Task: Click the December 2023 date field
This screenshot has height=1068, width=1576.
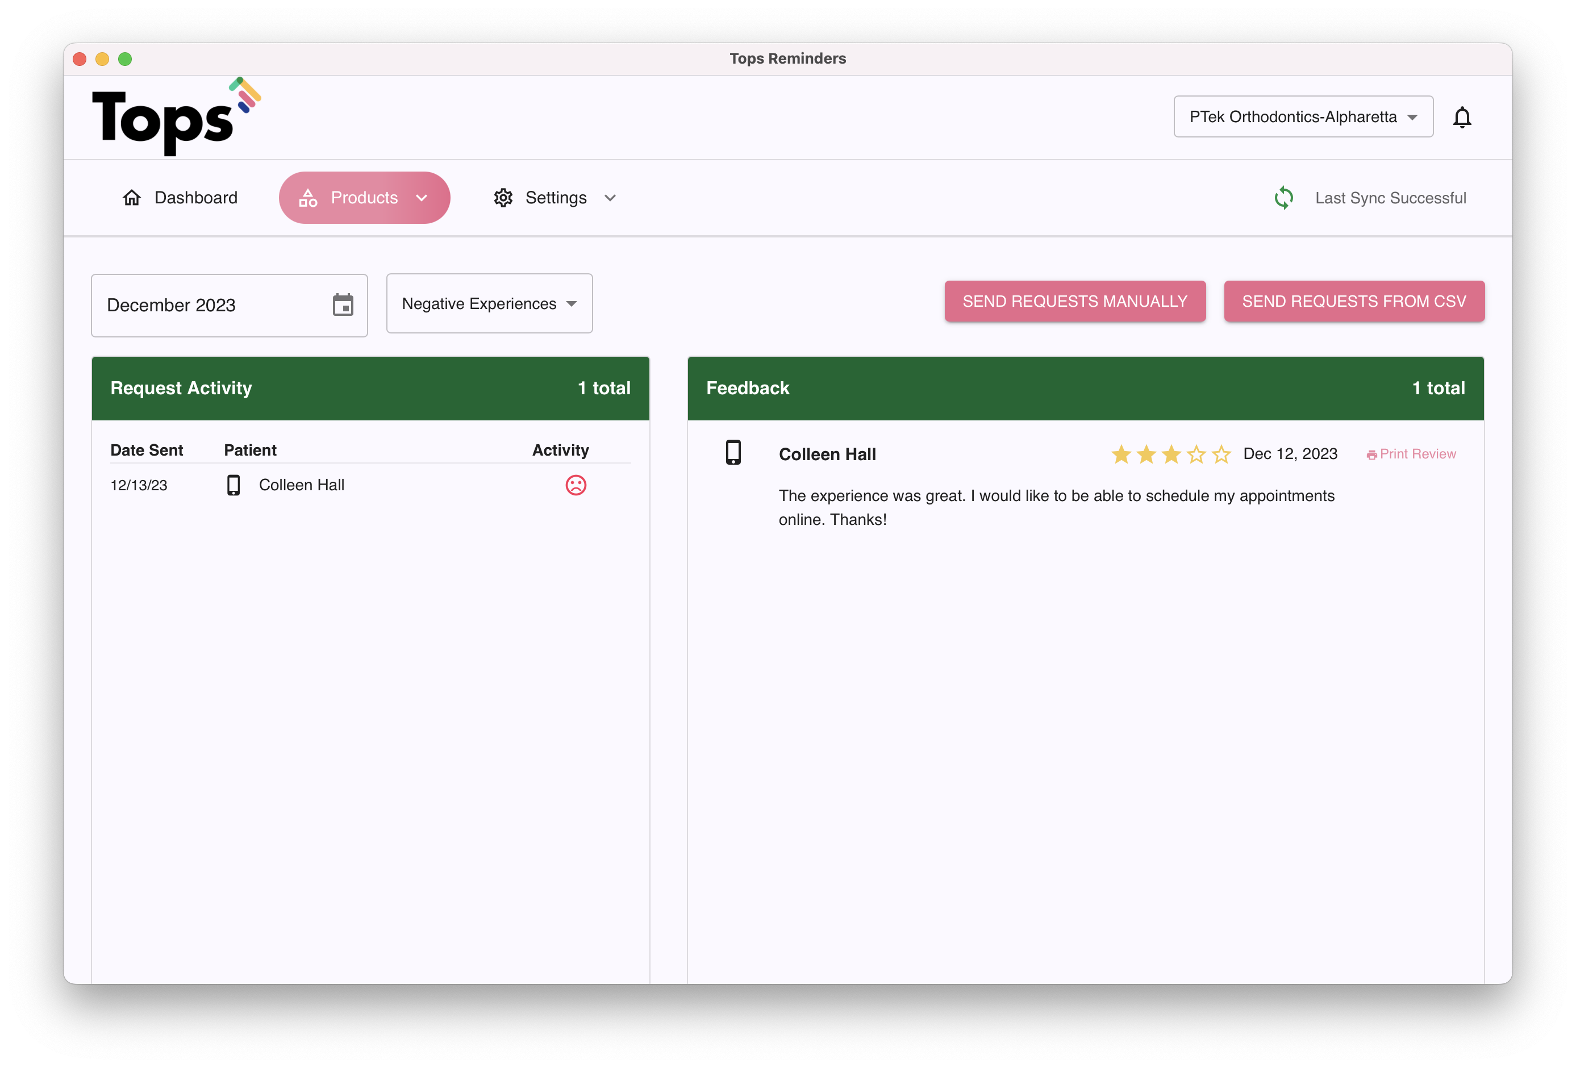Action: coord(210,305)
